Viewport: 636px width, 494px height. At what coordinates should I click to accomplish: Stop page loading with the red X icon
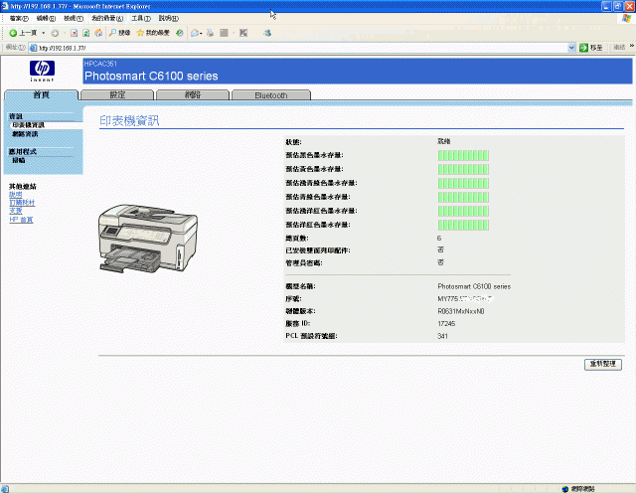point(74,33)
